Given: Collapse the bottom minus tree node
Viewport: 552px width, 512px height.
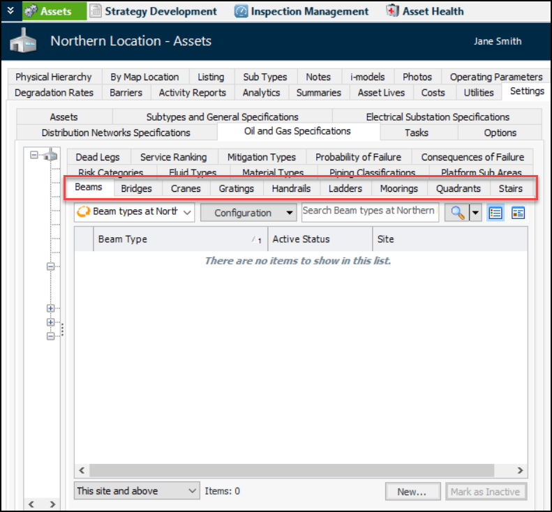Looking at the screenshot, I should pos(51,336).
